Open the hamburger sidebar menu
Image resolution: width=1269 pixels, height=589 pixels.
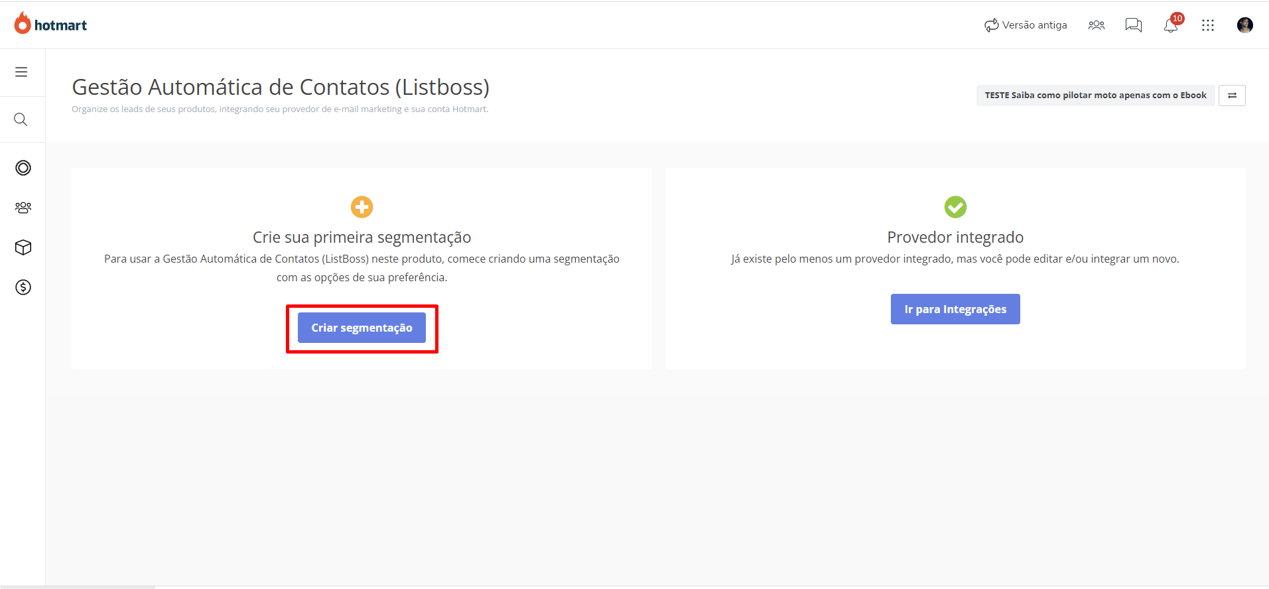(21, 72)
